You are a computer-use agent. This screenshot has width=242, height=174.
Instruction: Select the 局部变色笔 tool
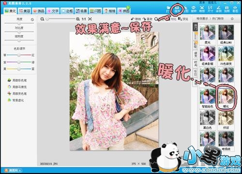17,93
